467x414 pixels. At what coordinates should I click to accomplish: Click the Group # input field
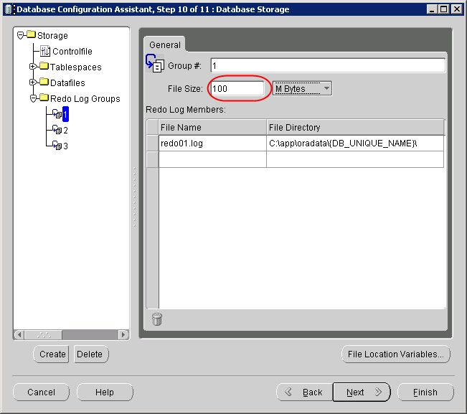pos(328,65)
